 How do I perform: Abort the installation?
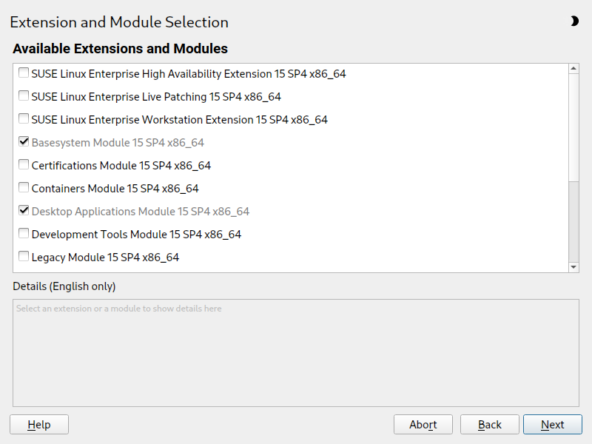pos(423,424)
